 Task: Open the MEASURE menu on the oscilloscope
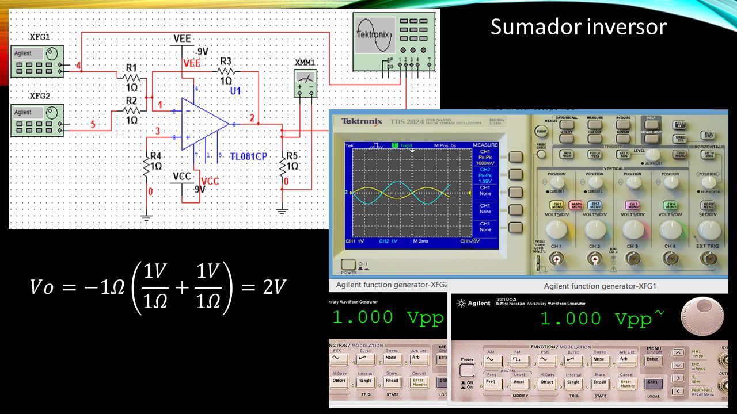coord(595,125)
